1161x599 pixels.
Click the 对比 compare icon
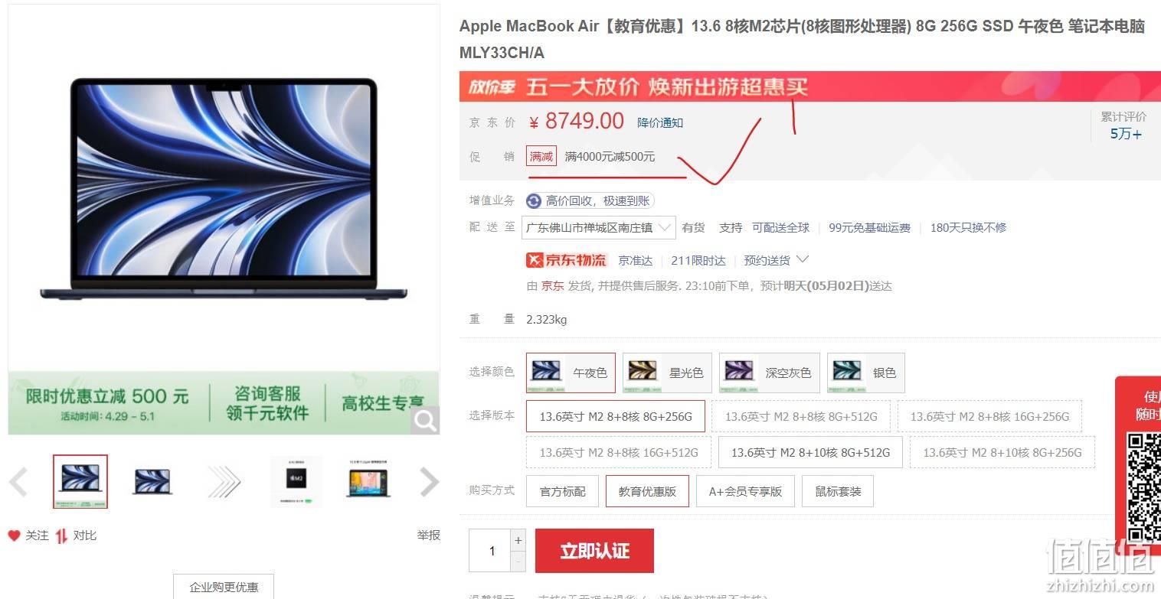61,536
